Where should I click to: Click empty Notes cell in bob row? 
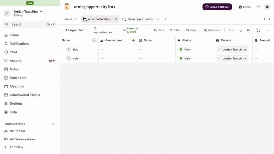coord(156,49)
